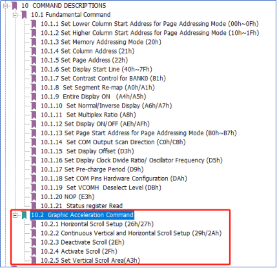Image resolution: width=277 pixels, height=268 pixels.
Task: Click bookmark icon for 10.2.3 Deactivate Scroll
Action: (34, 242)
